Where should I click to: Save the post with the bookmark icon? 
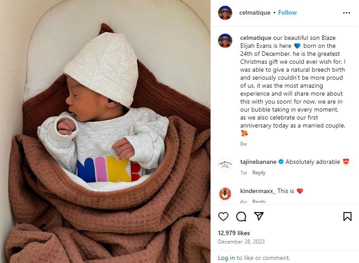point(347,217)
